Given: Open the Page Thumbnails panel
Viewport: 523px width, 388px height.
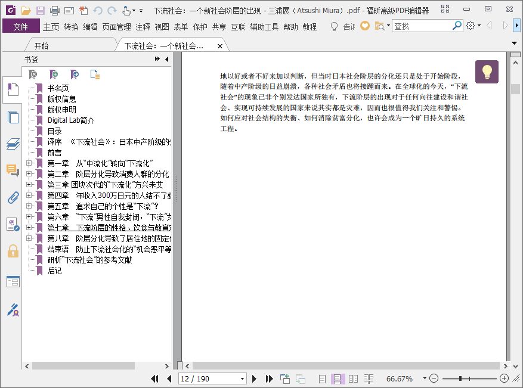Looking at the screenshot, I should click(13, 117).
